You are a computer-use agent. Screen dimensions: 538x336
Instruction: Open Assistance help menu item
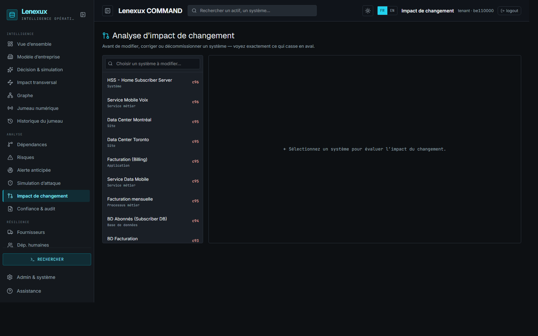click(46, 291)
